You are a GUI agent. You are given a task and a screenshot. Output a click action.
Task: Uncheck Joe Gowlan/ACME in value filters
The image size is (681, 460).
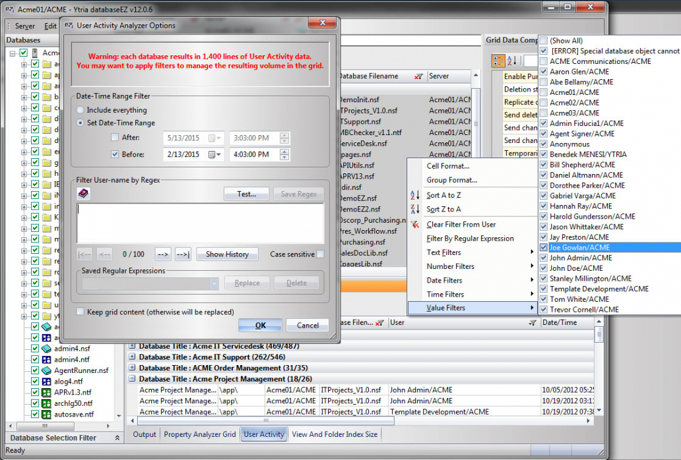click(544, 248)
